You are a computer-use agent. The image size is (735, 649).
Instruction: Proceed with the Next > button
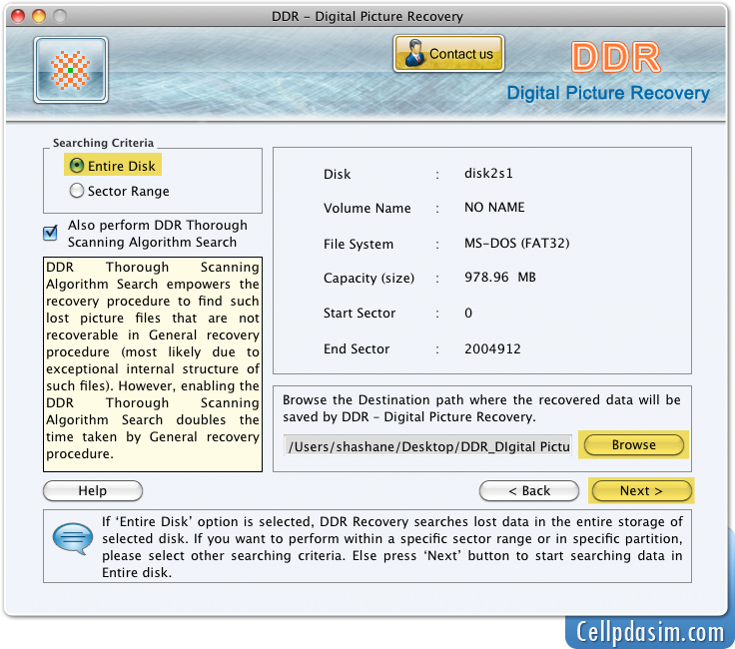[642, 490]
